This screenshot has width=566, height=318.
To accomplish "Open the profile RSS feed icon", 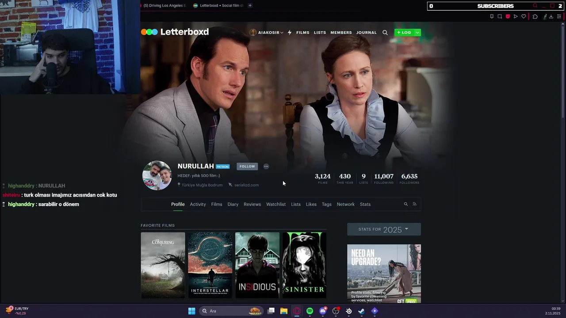I will tap(415, 204).
